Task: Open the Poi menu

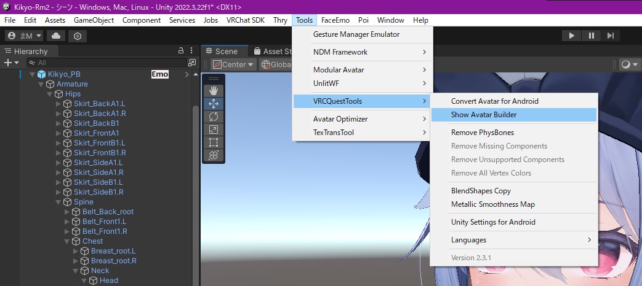Action: coord(363,20)
